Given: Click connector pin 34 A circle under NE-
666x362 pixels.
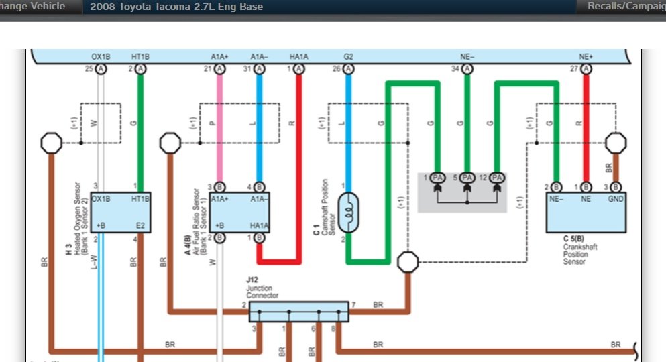Looking at the screenshot, I should (x=467, y=69).
